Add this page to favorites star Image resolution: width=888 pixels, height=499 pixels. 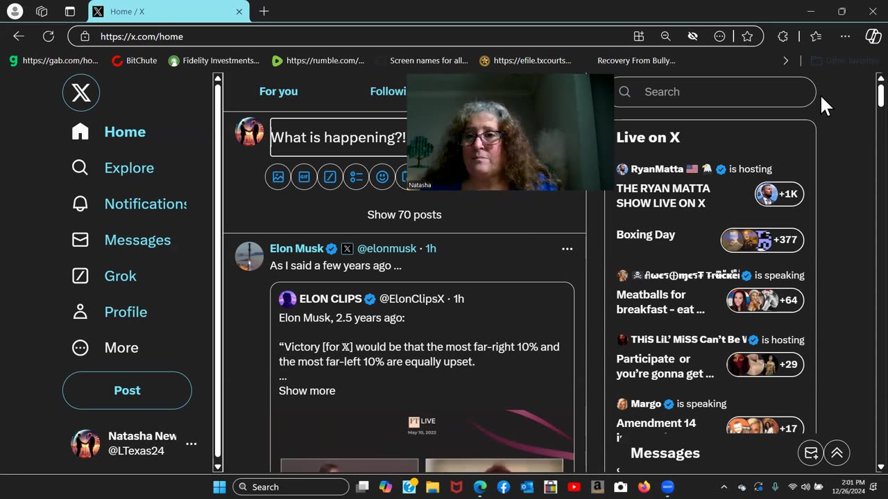(x=747, y=36)
